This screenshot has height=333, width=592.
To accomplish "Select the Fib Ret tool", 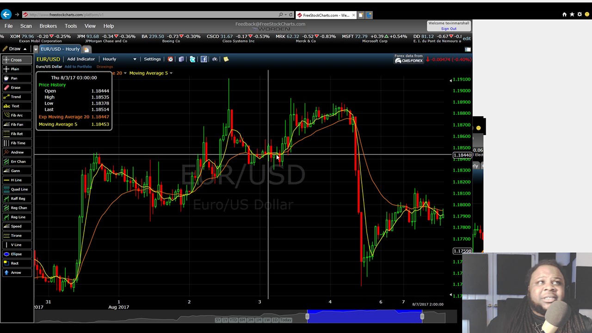I will pos(17,134).
